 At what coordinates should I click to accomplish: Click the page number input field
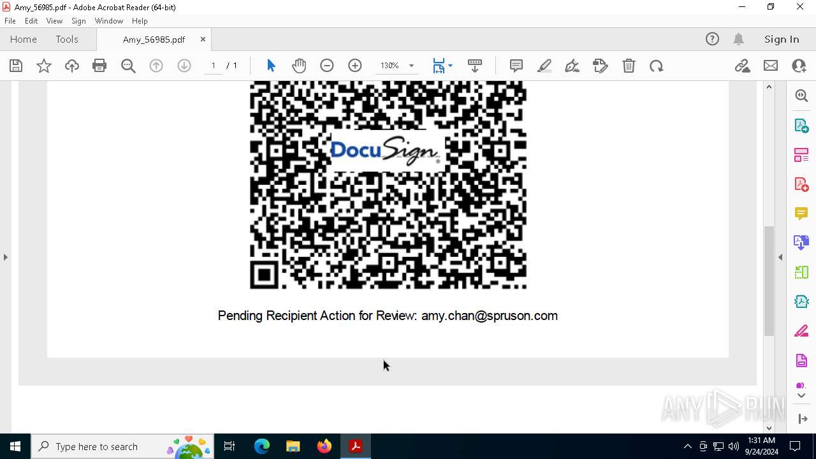[214, 66]
